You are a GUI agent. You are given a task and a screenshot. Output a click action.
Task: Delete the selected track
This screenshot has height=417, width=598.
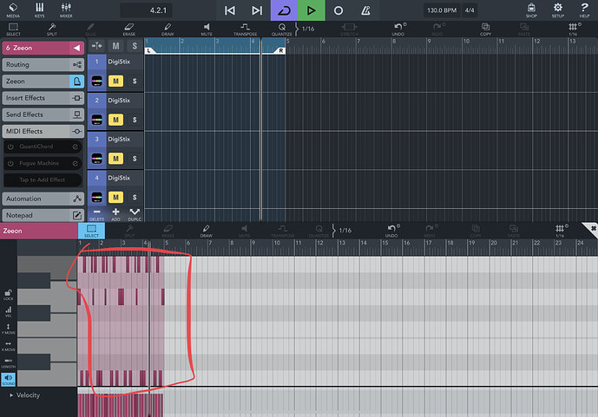(97, 214)
